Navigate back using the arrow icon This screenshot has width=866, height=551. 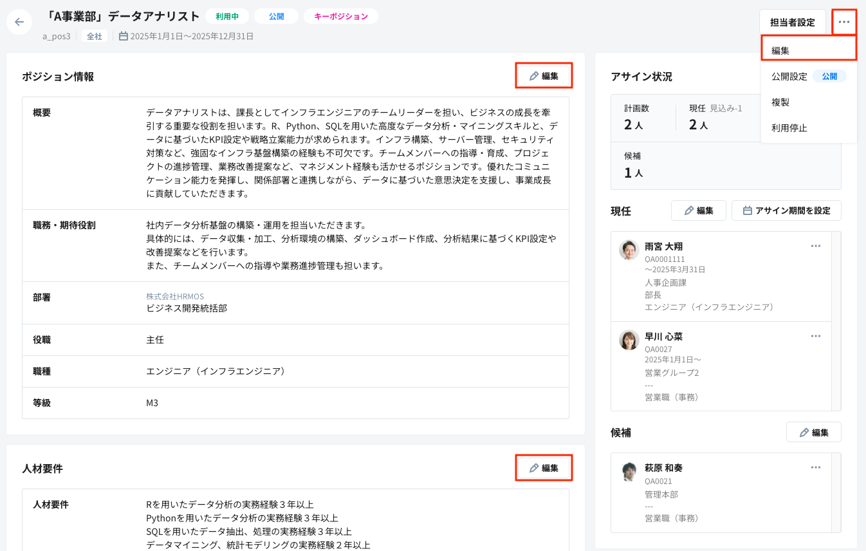[x=19, y=21]
